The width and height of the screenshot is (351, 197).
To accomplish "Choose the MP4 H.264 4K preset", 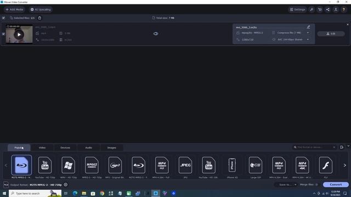I will 302,165.
